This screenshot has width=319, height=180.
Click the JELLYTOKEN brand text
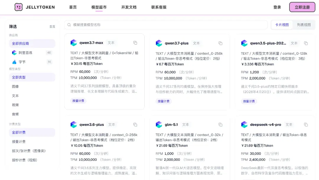click(x=40, y=7)
